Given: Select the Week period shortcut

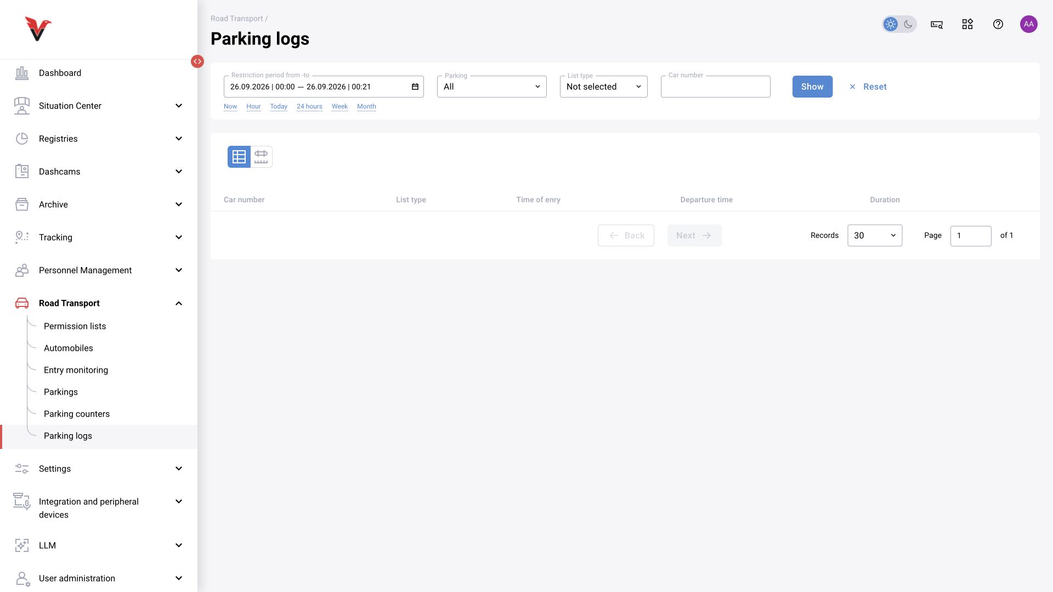Looking at the screenshot, I should [x=339, y=106].
